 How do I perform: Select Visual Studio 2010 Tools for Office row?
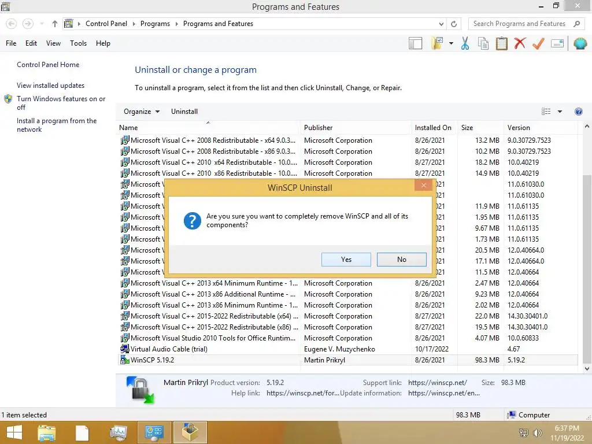point(347,338)
